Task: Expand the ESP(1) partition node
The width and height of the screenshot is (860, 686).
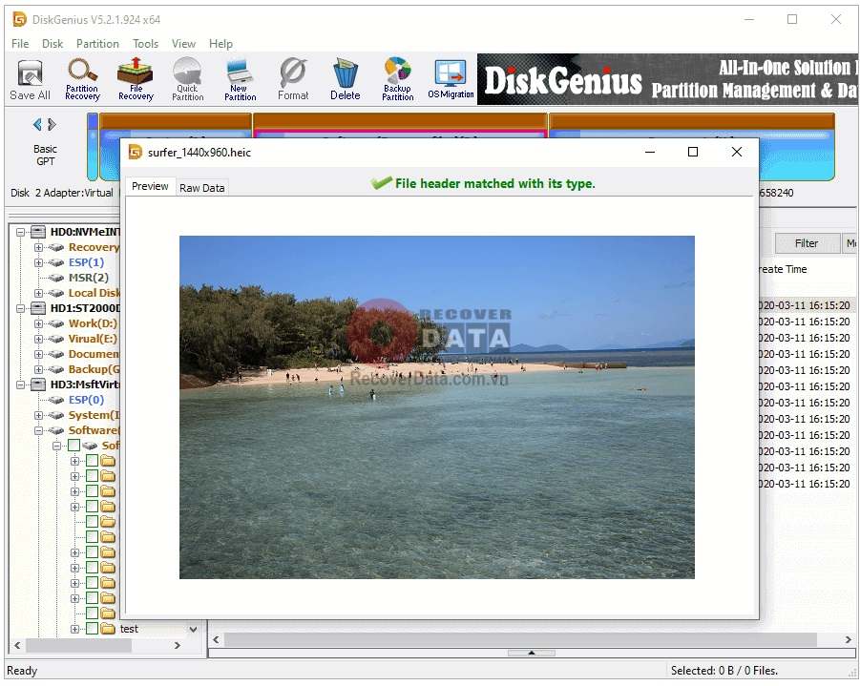Action: click(38, 262)
